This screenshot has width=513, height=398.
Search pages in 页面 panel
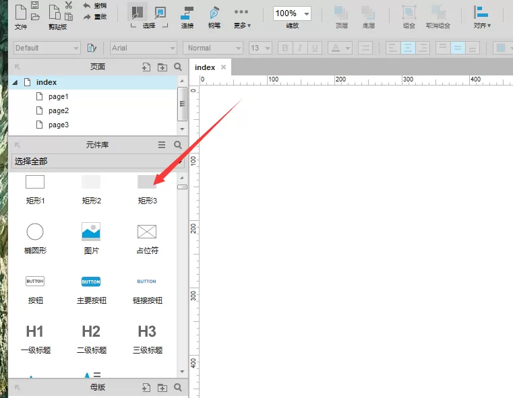178,67
